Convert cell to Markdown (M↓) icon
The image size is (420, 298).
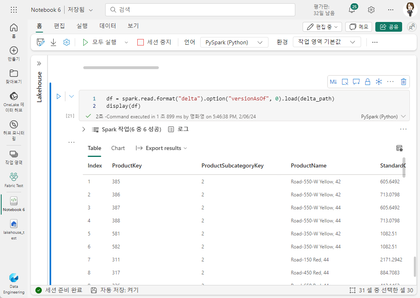[333, 82]
